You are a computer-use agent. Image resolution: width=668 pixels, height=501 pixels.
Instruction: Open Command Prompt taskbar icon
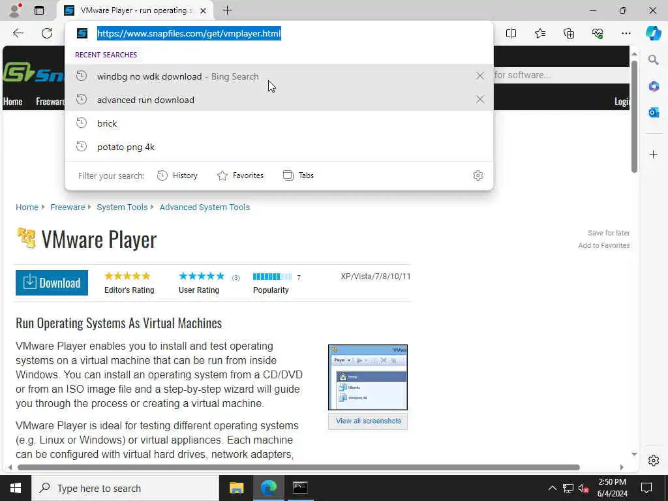pyautogui.click(x=300, y=488)
